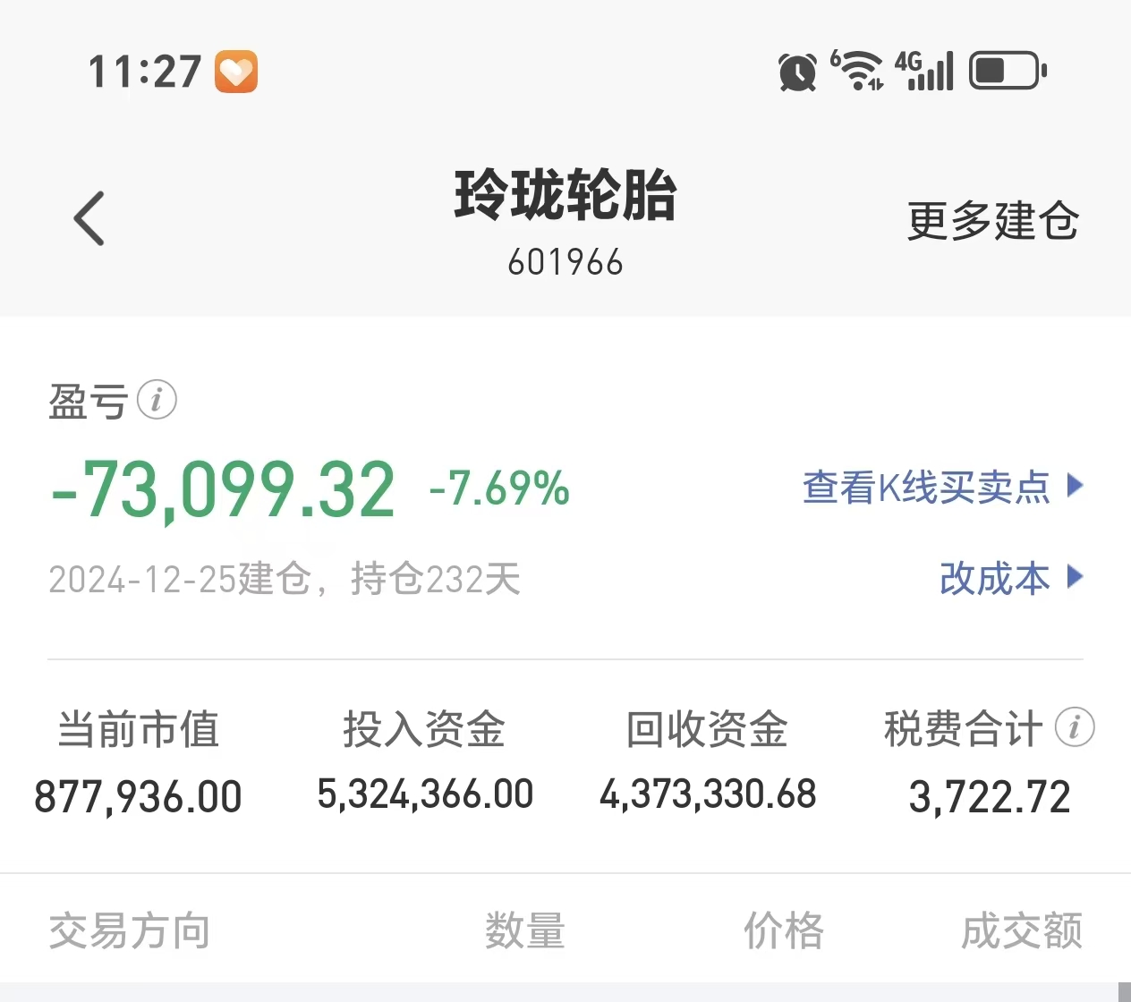The width and height of the screenshot is (1131, 1002).
Task: Select the stock code 601966
Action: pos(565,263)
